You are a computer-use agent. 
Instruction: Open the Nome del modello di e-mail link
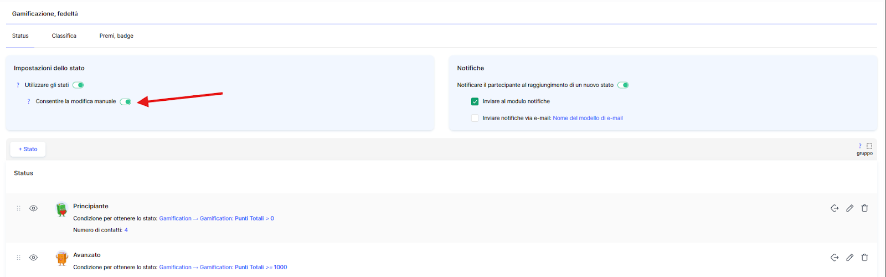click(588, 118)
